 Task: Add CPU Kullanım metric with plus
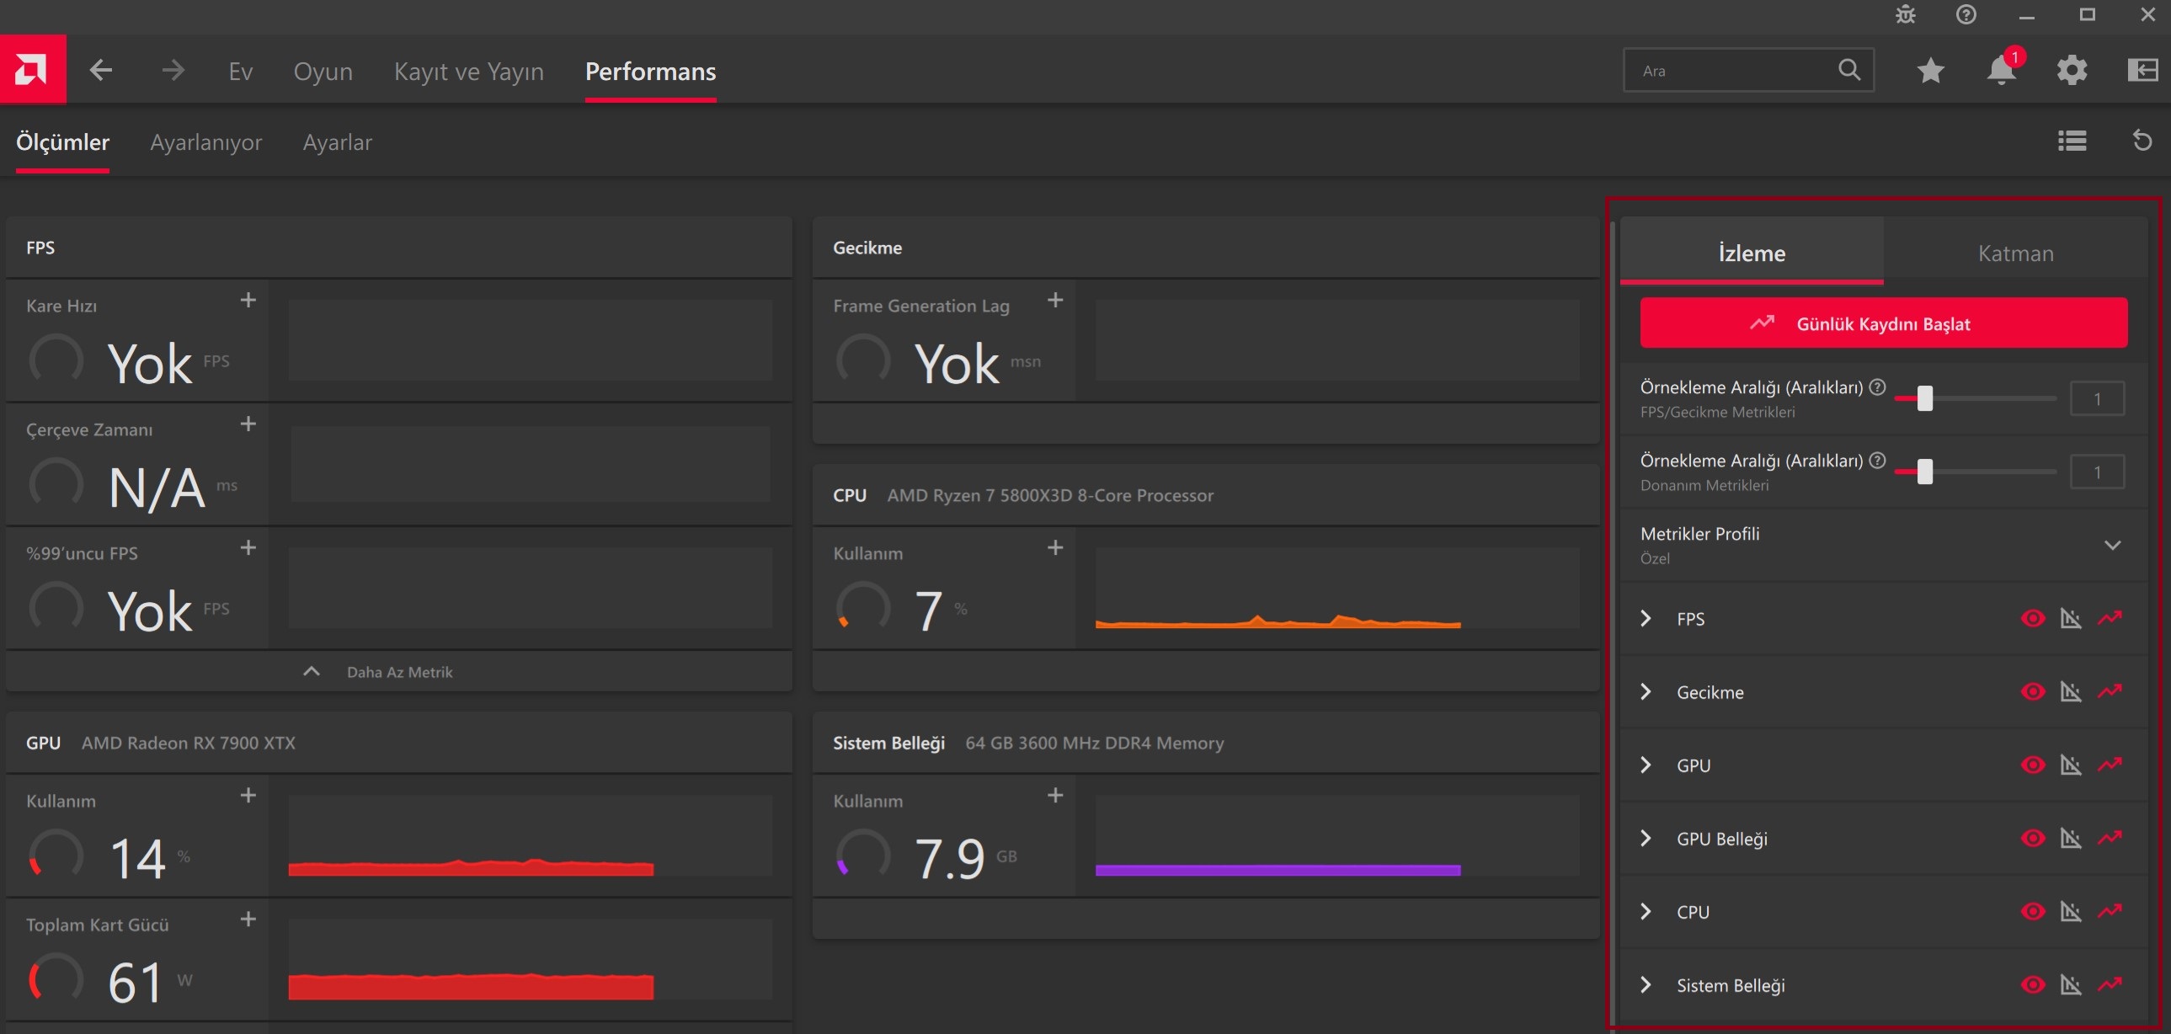coord(1055,548)
